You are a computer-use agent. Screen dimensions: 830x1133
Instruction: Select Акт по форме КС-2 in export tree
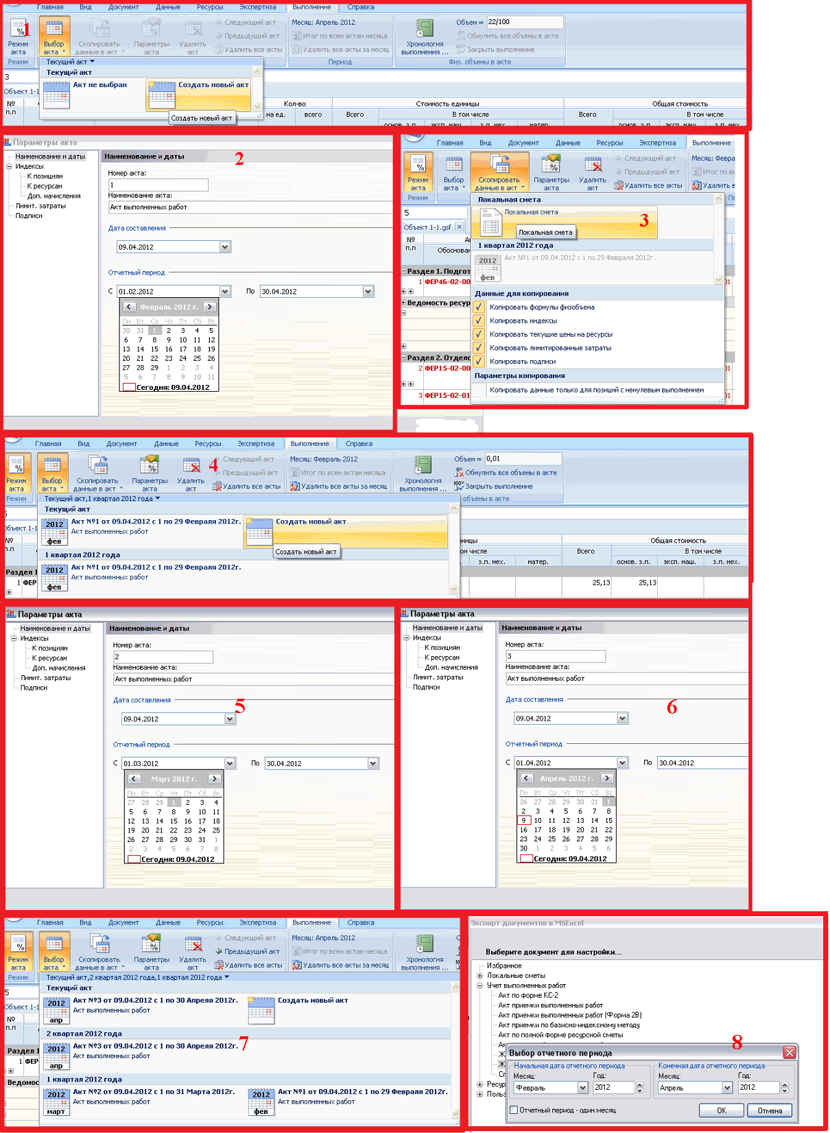coord(528,995)
